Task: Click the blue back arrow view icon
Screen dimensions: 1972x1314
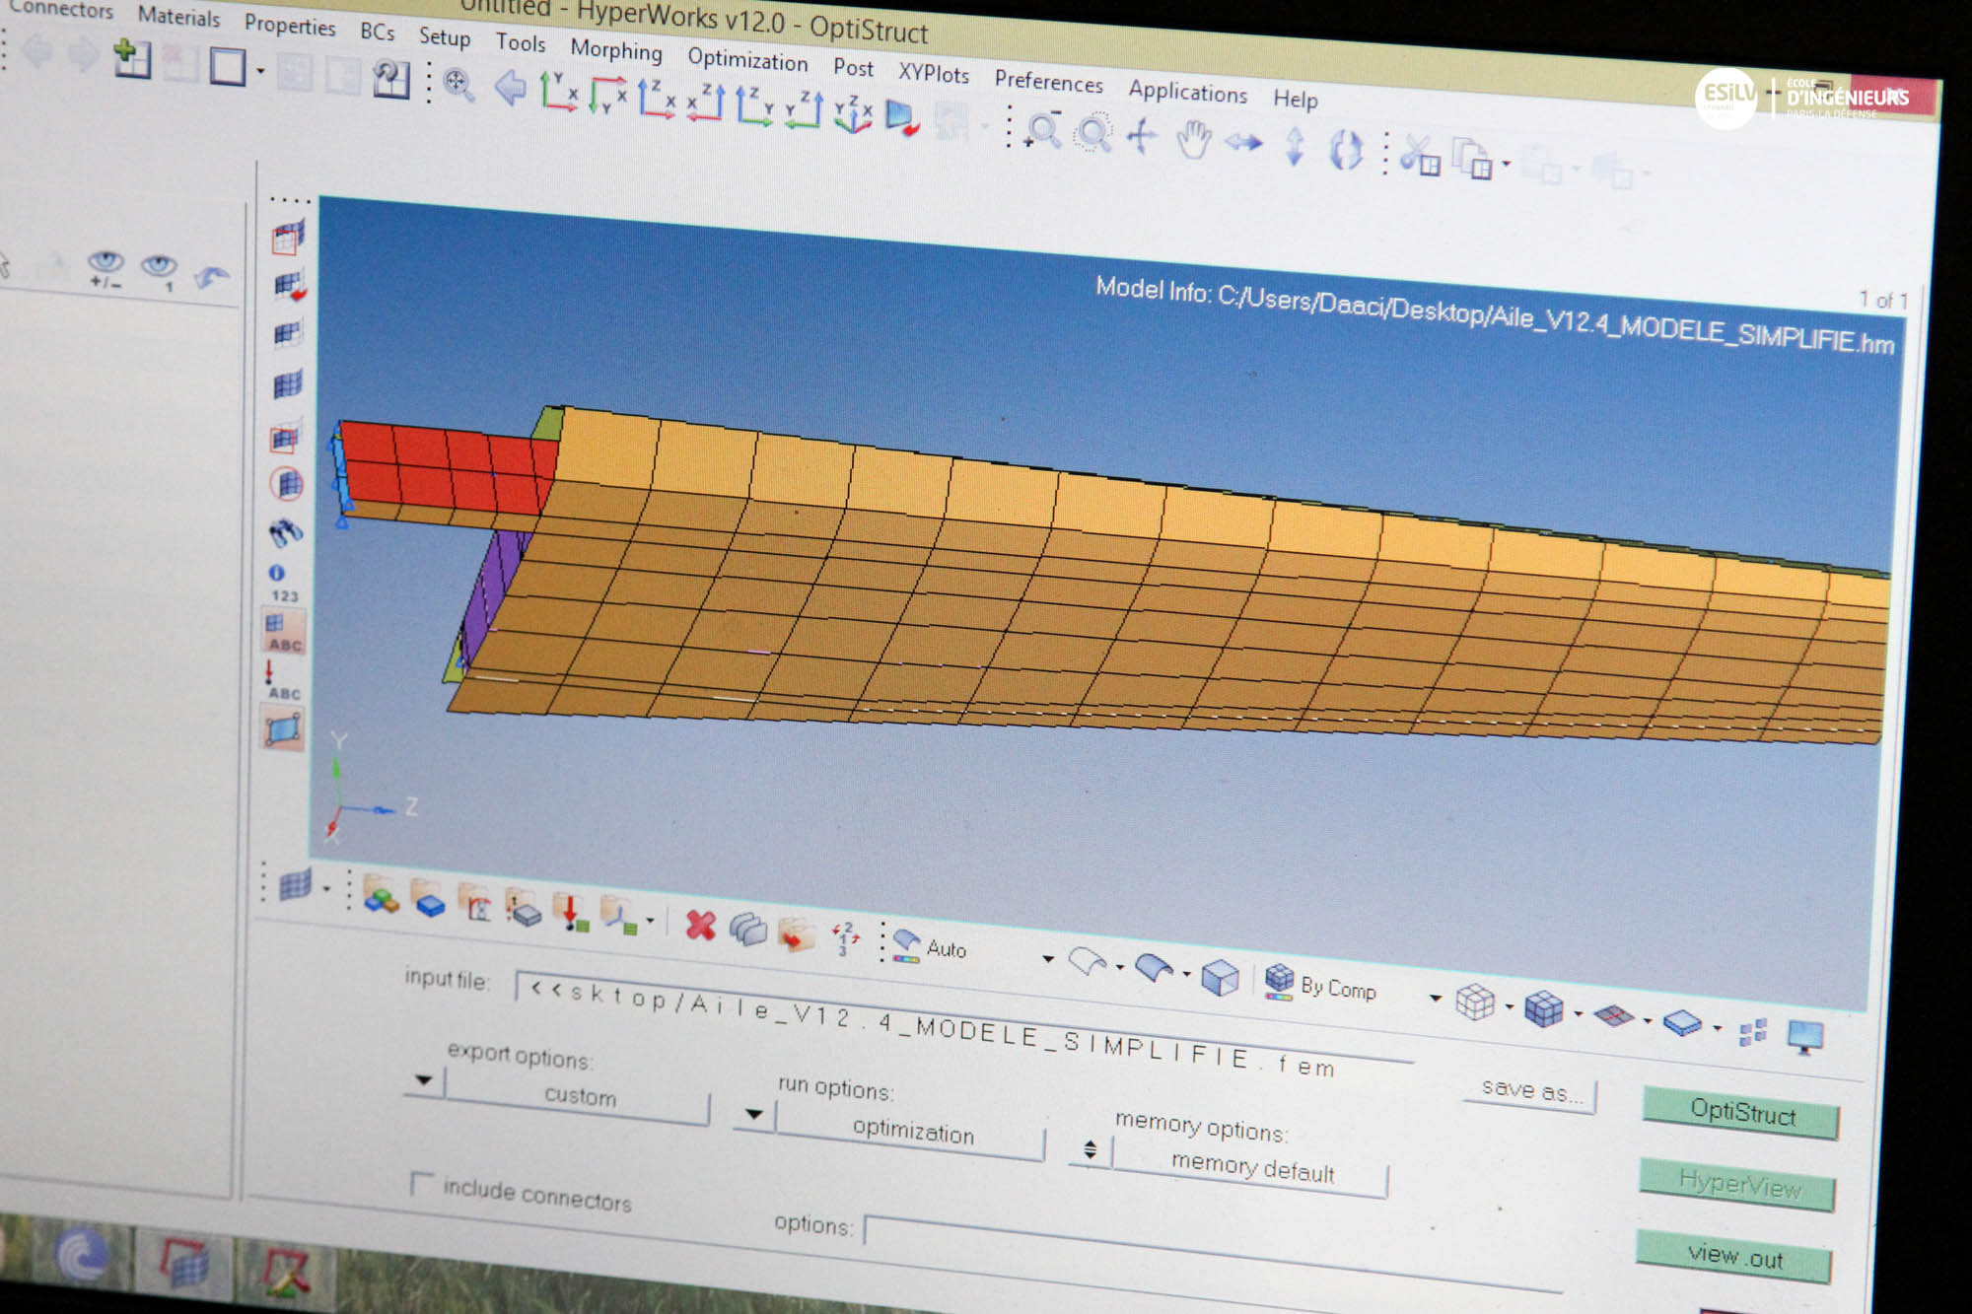Action: 511,89
